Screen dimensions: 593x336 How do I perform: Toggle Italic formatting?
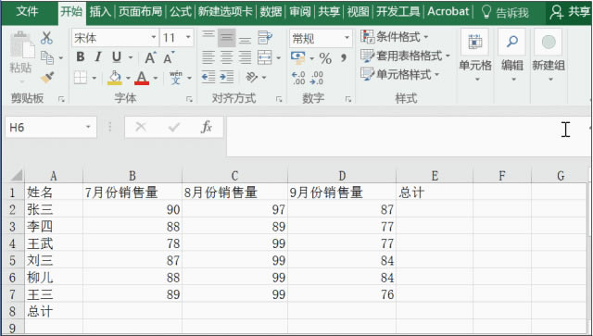tap(98, 57)
